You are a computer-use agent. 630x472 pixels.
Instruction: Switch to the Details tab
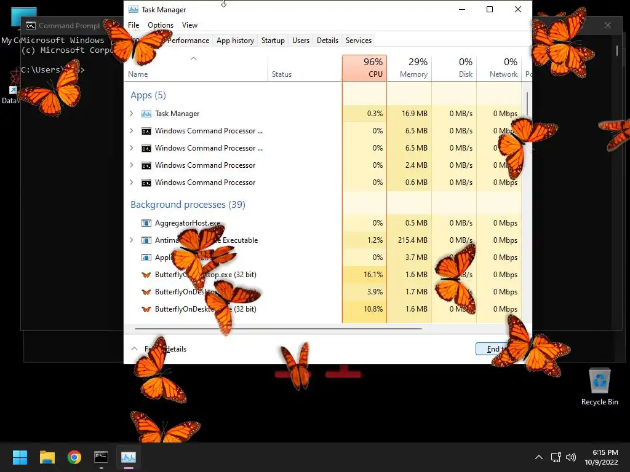pos(327,41)
